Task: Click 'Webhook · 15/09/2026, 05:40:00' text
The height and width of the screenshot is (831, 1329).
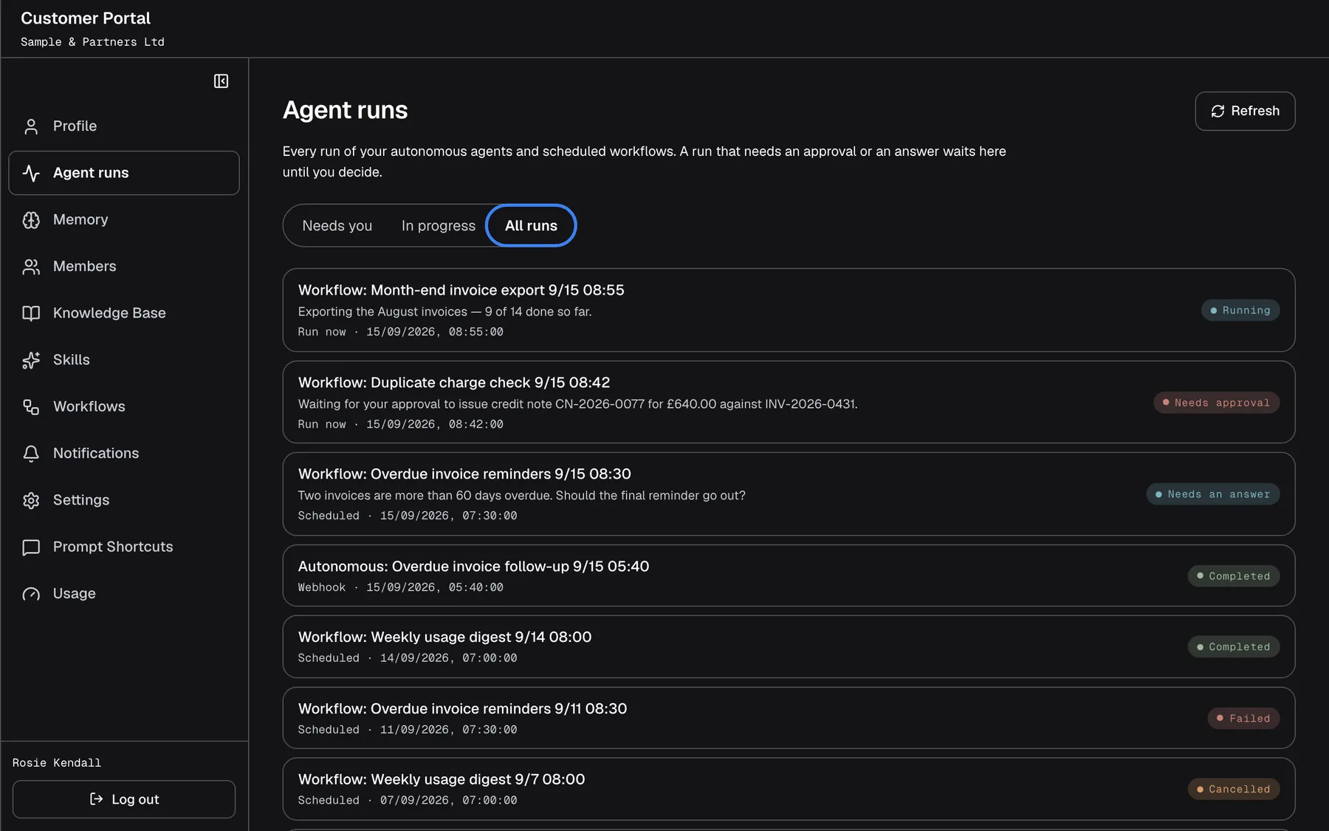Action: click(x=400, y=587)
